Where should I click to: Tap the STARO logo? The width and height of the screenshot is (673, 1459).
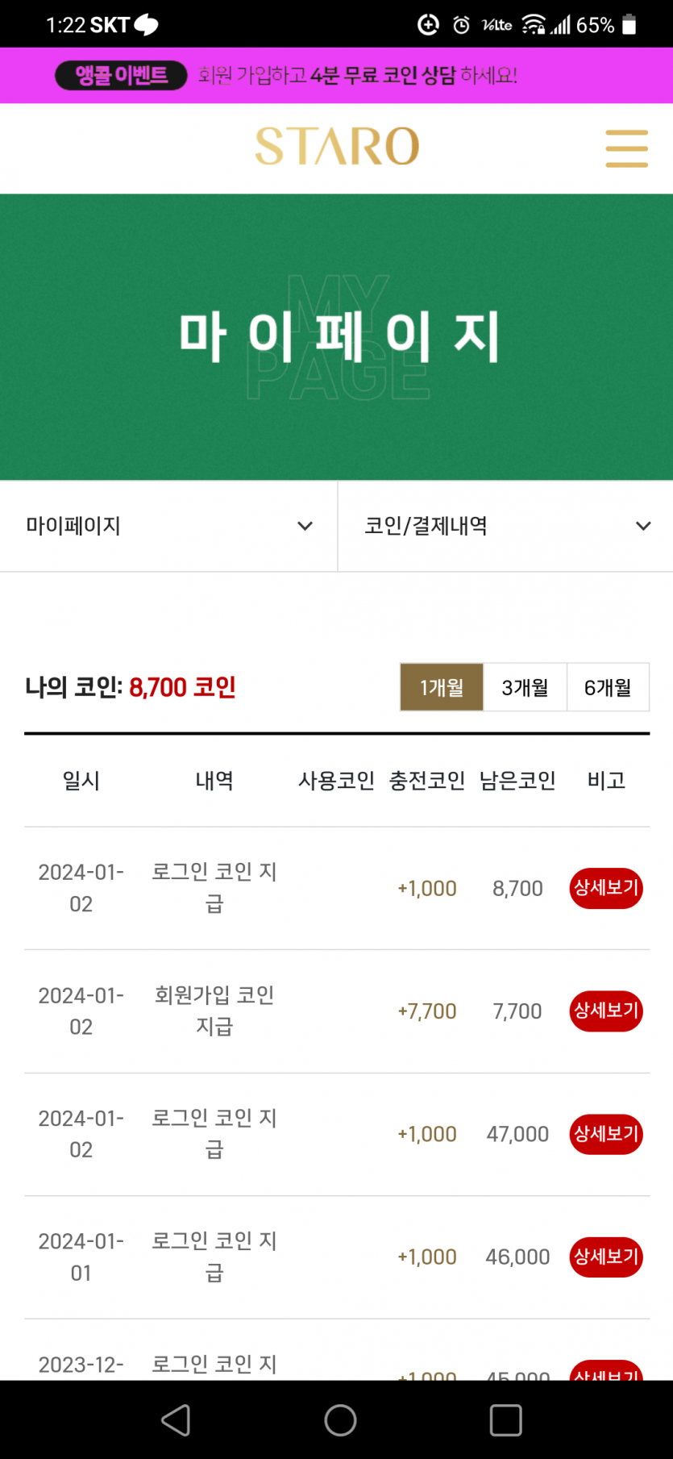click(x=337, y=146)
